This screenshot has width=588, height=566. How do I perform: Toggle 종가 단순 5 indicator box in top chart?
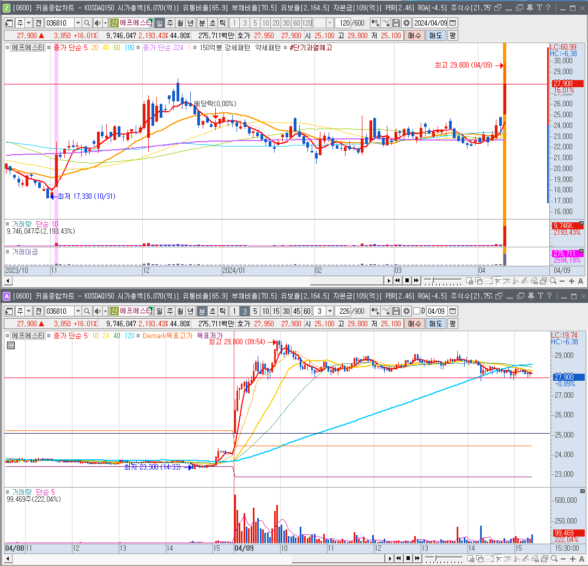(49, 47)
